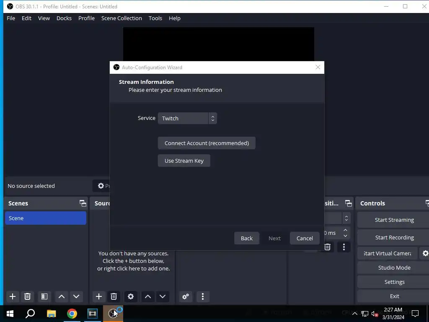Open scene filters icon in Scenes panel
Viewport: 429px width, 322px height.
[44, 296]
